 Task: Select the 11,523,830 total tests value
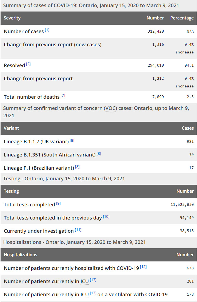(x=182, y=205)
